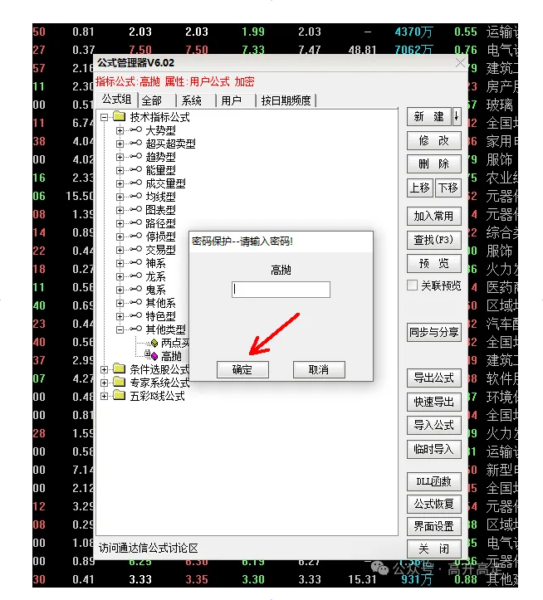
Task: Click the category icon beside 神系
Action: [136, 262]
